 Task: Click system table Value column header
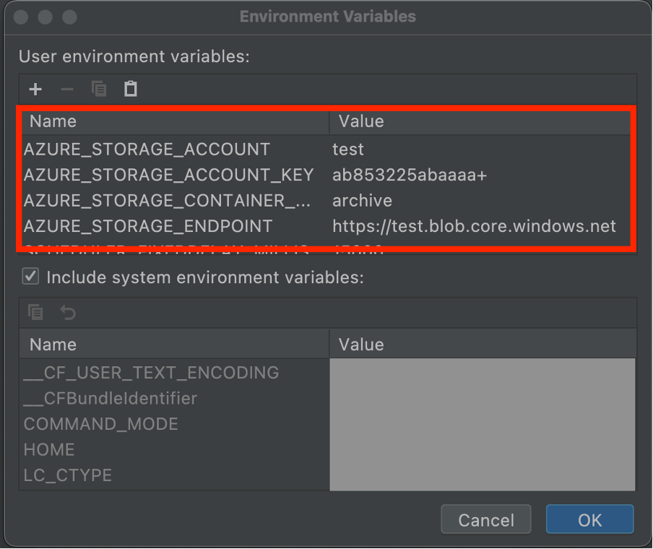pos(483,345)
